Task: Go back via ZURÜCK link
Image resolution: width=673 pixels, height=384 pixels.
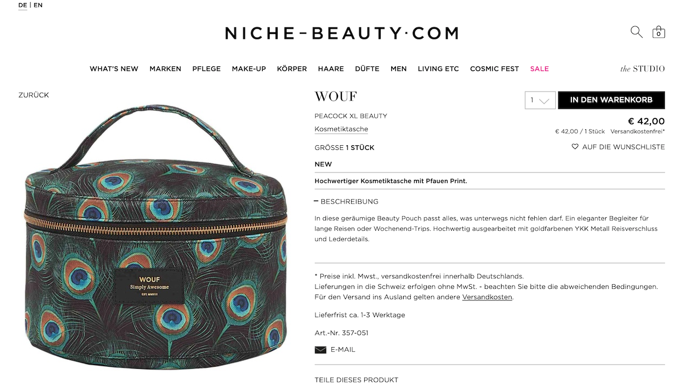Action: point(34,95)
